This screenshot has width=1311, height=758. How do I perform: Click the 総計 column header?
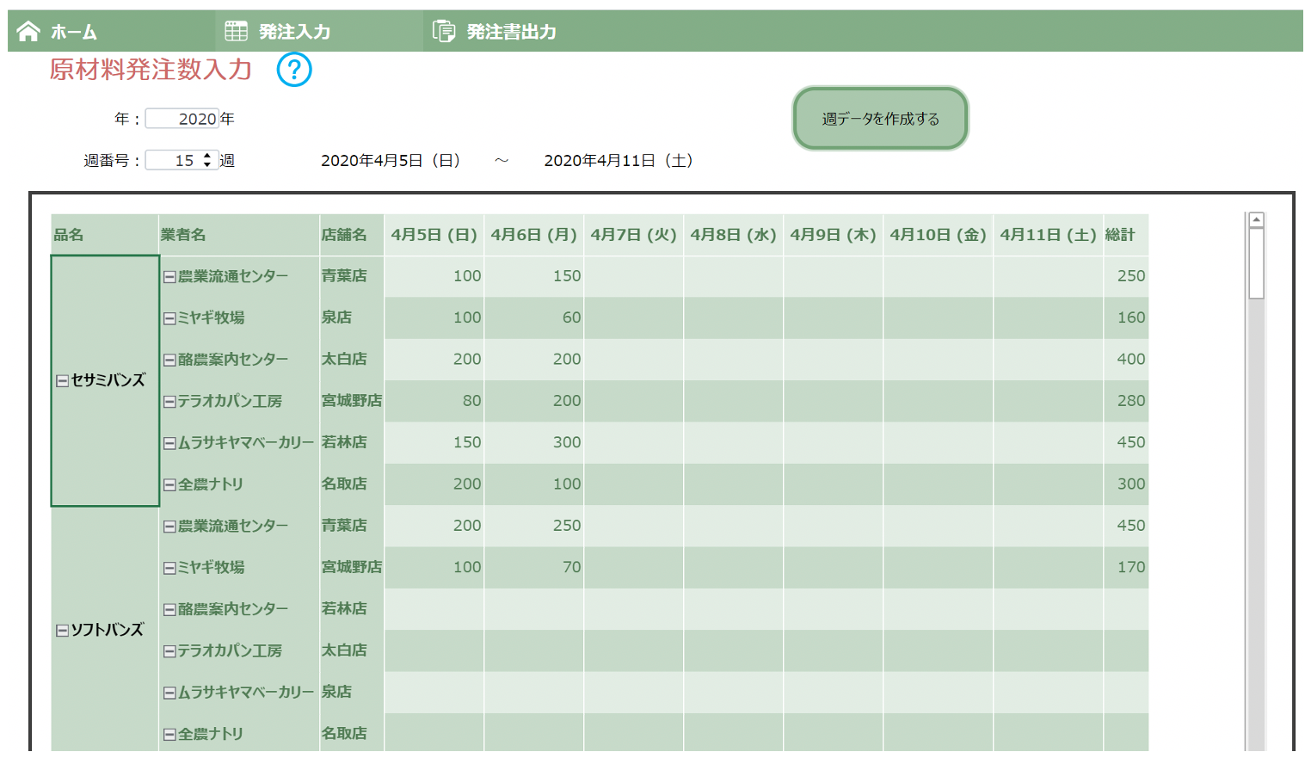[1120, 235]
